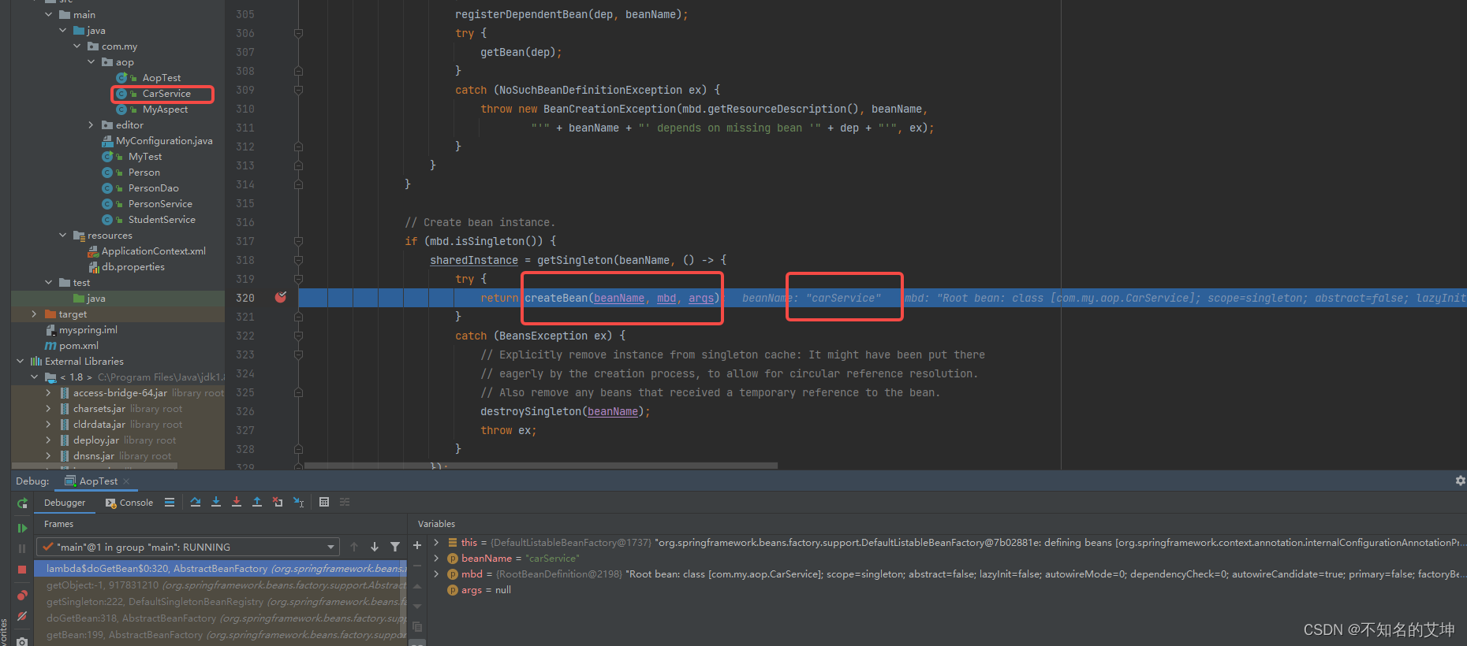The image size is (1467, 646).
Task: Click the copy watches icon in Variables panel
Action: [x=417, y=627]
